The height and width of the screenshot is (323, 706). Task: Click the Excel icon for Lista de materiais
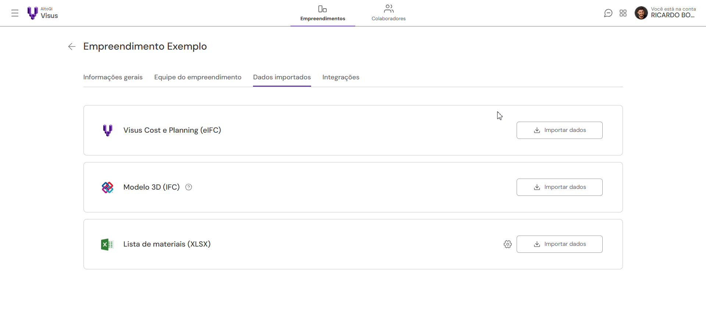[x=107, y=244]
